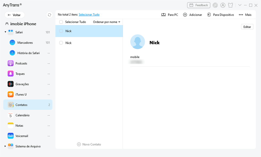Click the Safari icon in sidebar
Viewport: 261px width, 157px height.
point(10,32)
